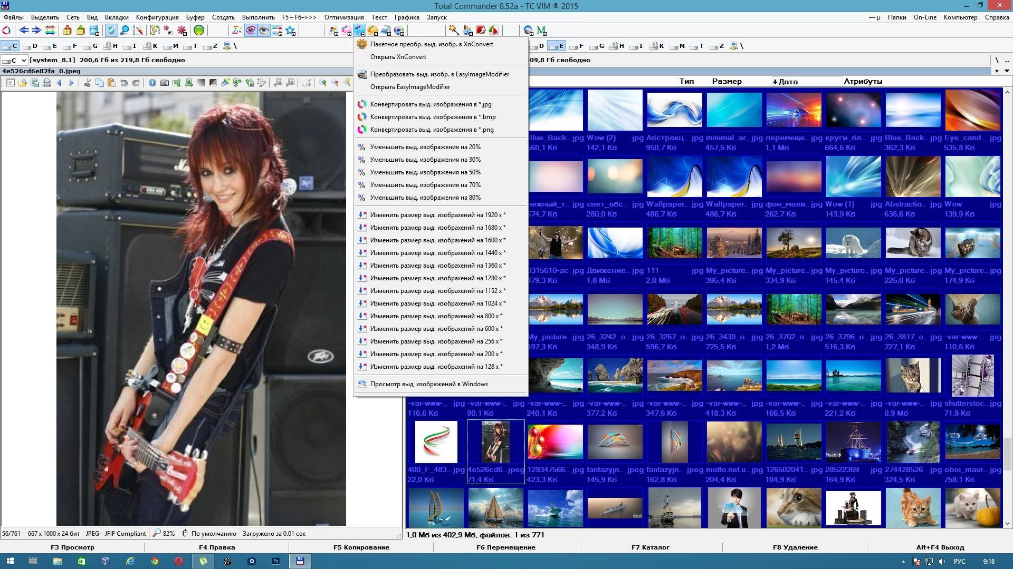
Task: Click the sigma calculation icon
Action: 237,31
